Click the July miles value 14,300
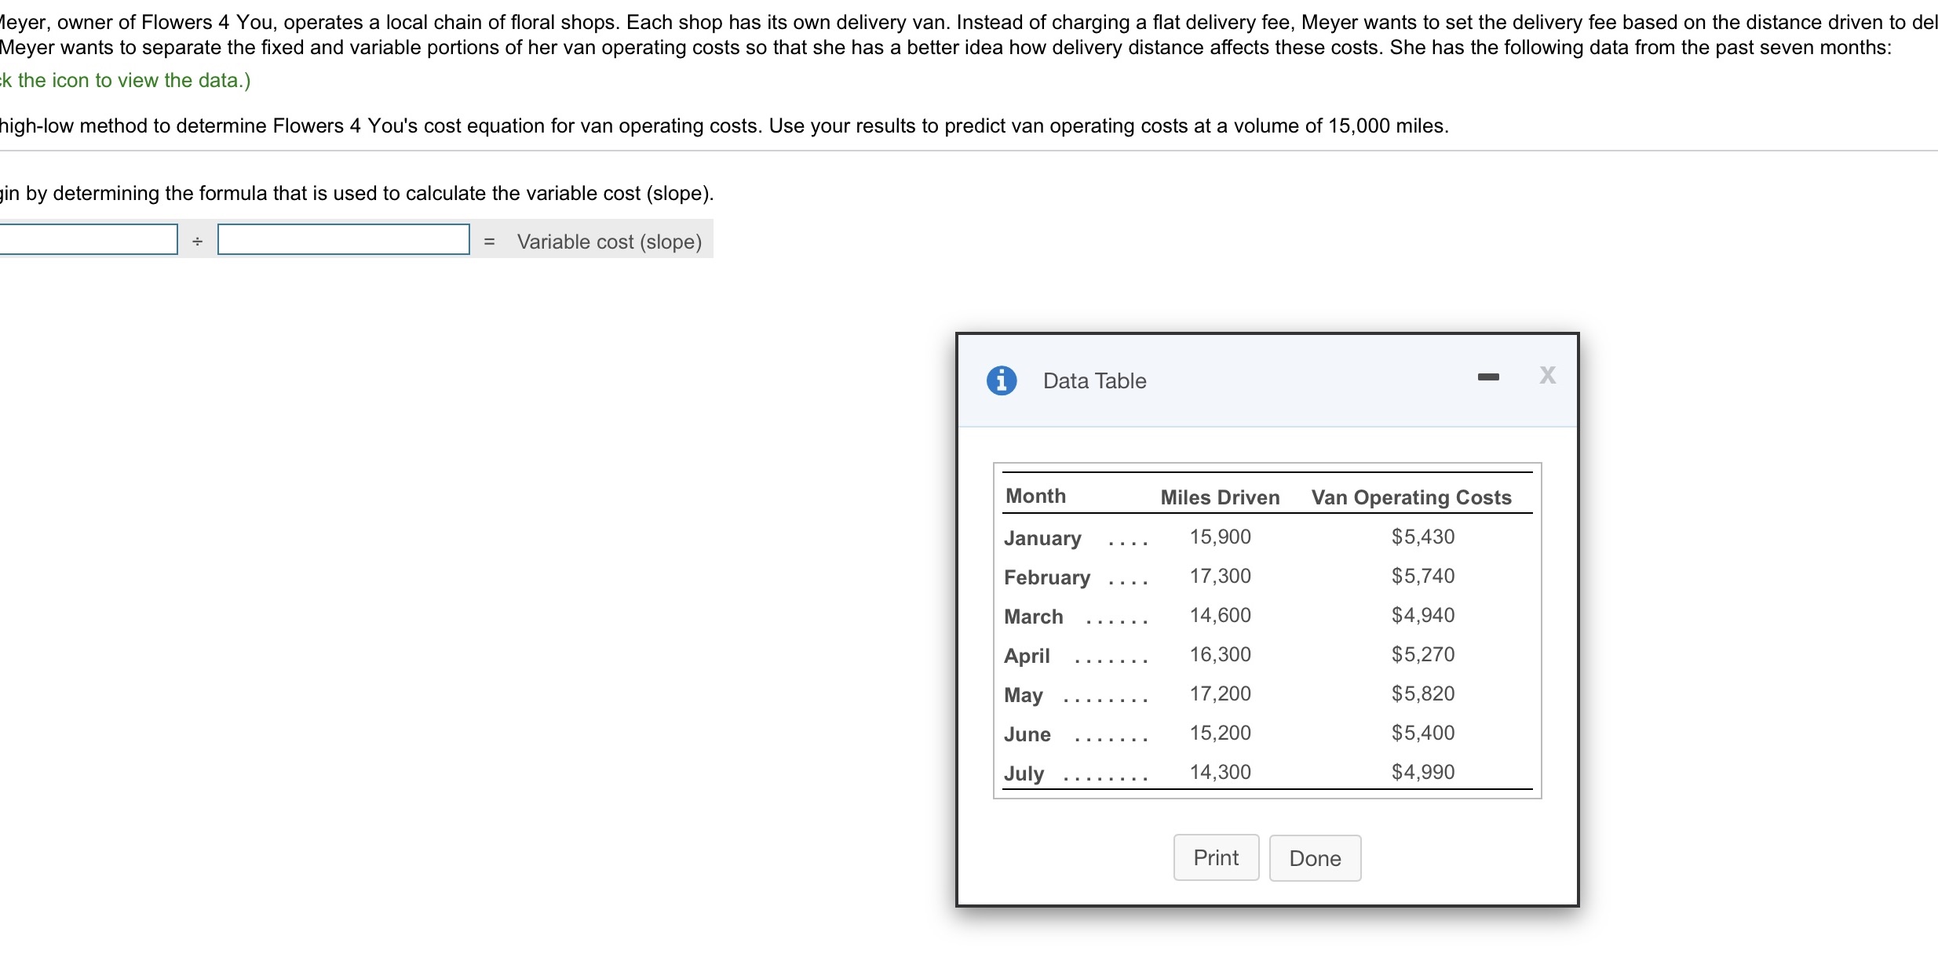Screen dimensions: 1938x968 click(x=1220, y=772)
